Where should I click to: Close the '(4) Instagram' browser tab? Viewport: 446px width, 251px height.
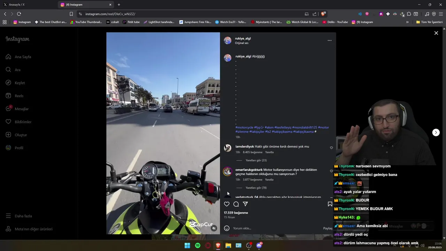pos(110,5)
